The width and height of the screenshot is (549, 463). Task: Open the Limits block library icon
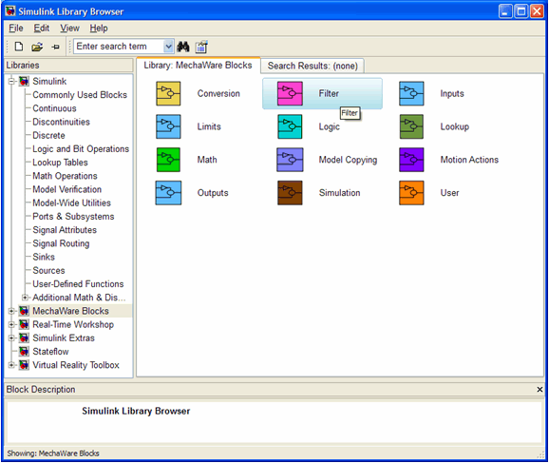click(168, 126)
